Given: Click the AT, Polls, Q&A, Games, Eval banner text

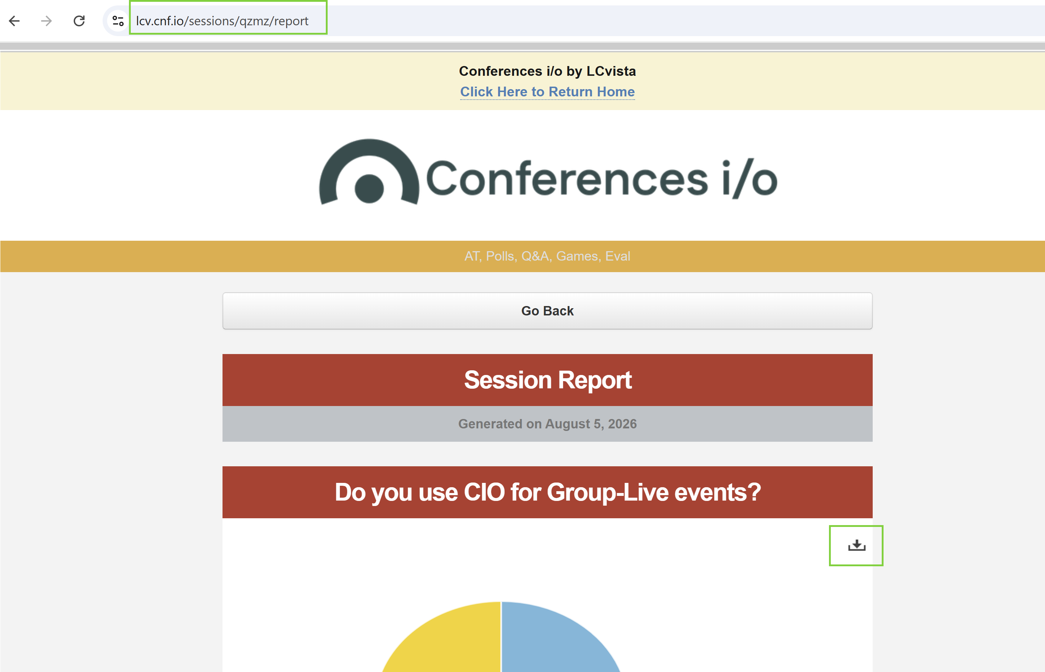Looking at the screenshot, I should tap(547, 256).
